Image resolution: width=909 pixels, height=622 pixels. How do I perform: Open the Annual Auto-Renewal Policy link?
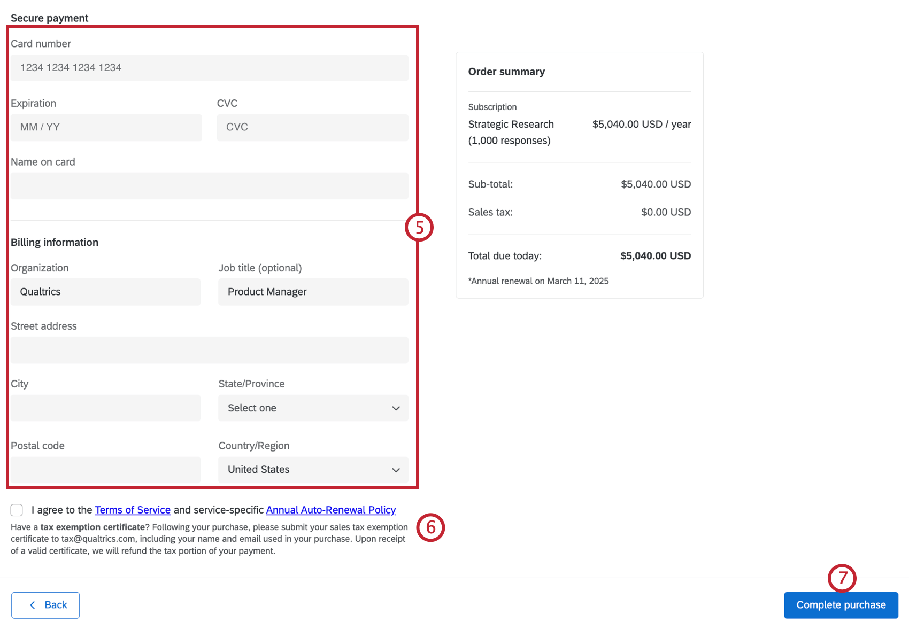tap(331, 510)
